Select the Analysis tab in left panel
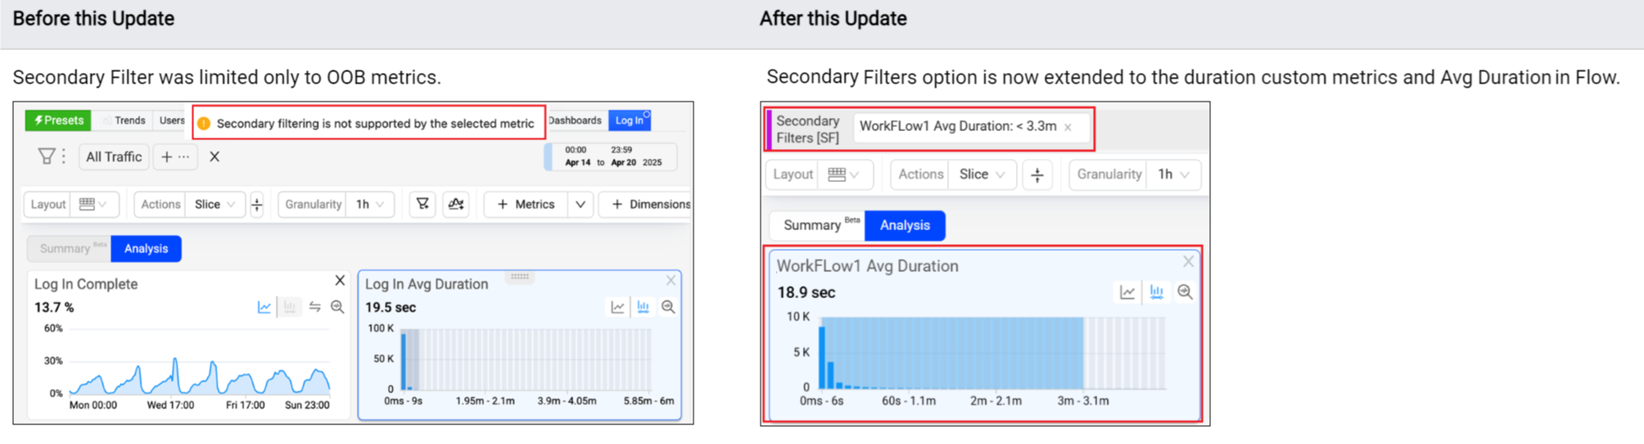The width and height of the screenshot is (1644, 444). pyautogui.click(x=146, y=249)
